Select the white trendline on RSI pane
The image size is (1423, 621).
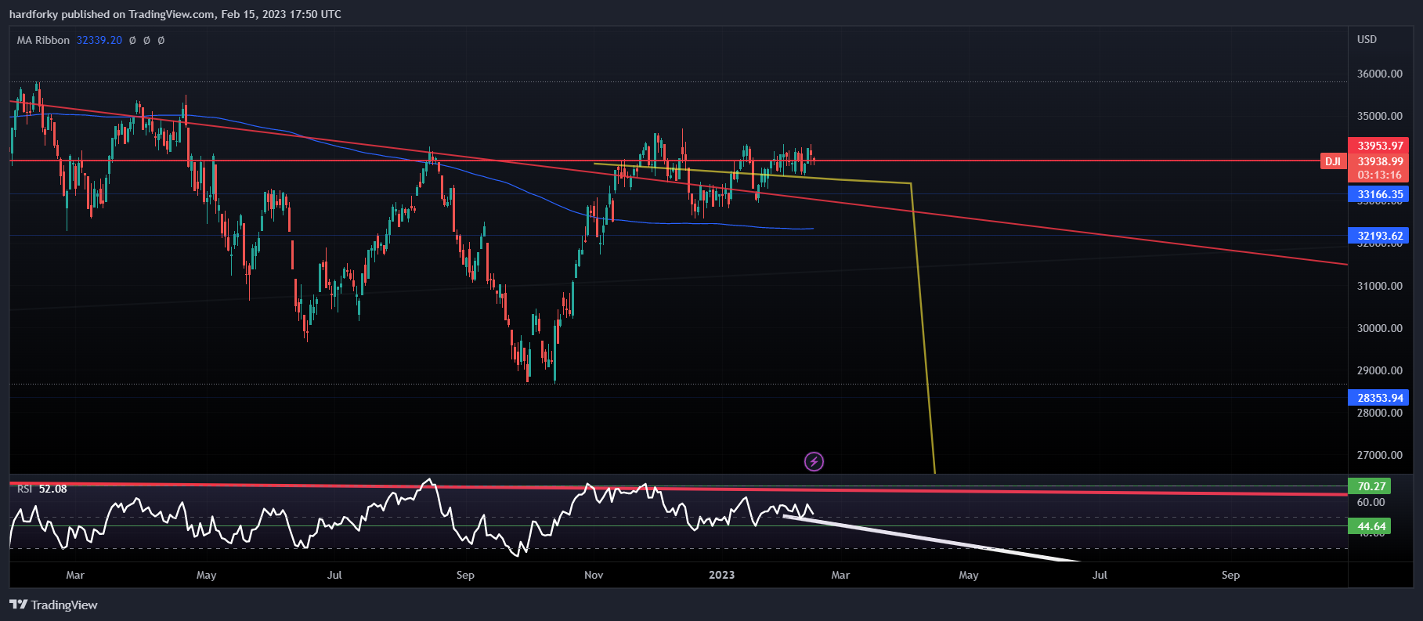[932, 539]
